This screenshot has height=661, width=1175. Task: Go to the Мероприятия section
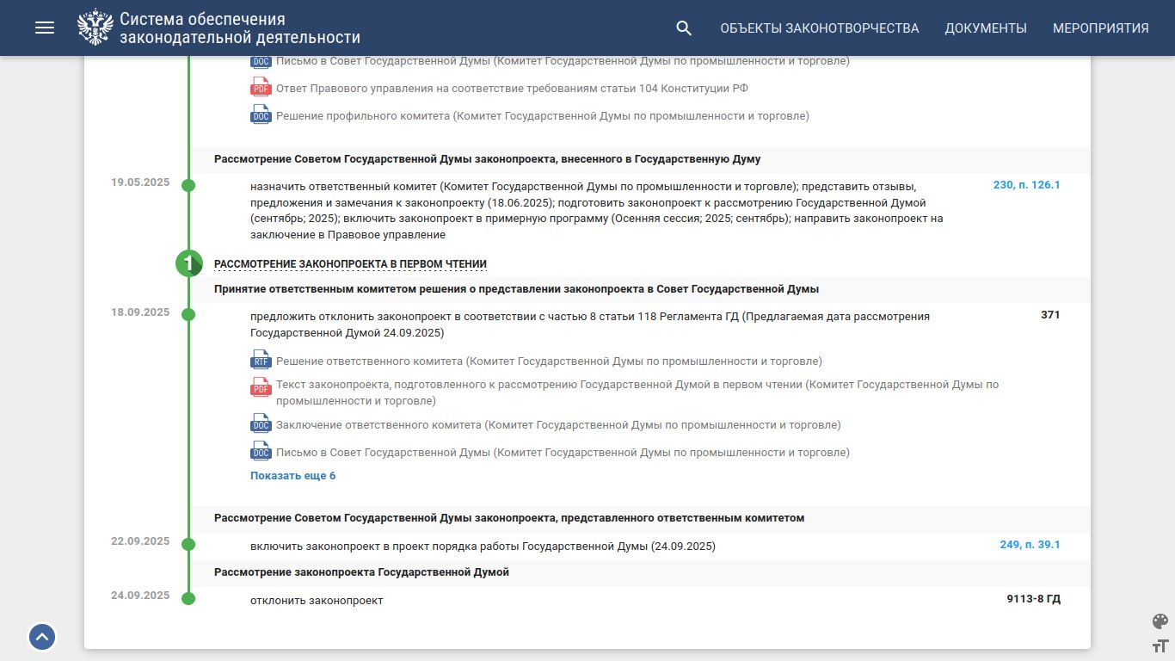[1100, 28]
